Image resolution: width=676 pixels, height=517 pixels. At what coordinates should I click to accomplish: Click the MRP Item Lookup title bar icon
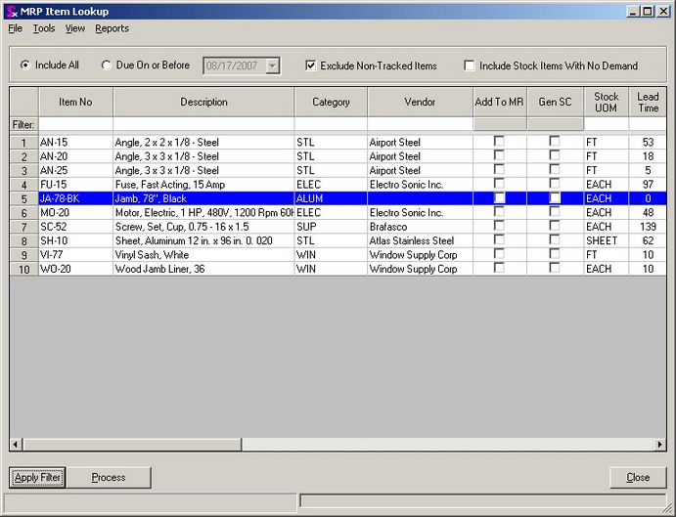11,11
